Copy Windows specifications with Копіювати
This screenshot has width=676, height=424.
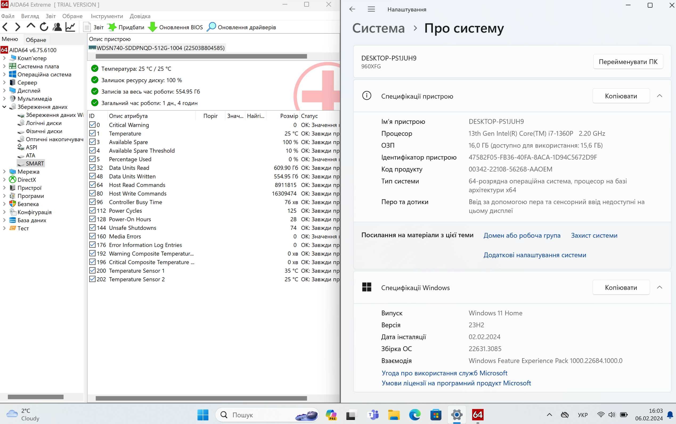click(x=621, y=287)
